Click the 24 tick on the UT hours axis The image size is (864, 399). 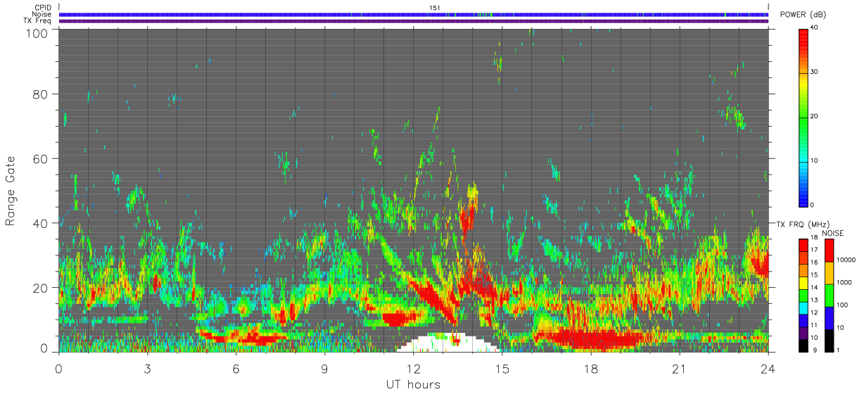[x=768, y=368]
